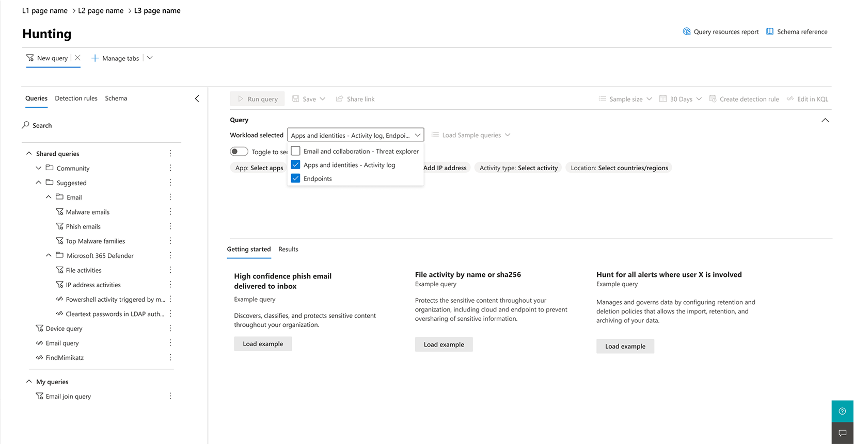Expand the Save dropdown chevron
Screen dimensions: 854x444
coord(323,98)
